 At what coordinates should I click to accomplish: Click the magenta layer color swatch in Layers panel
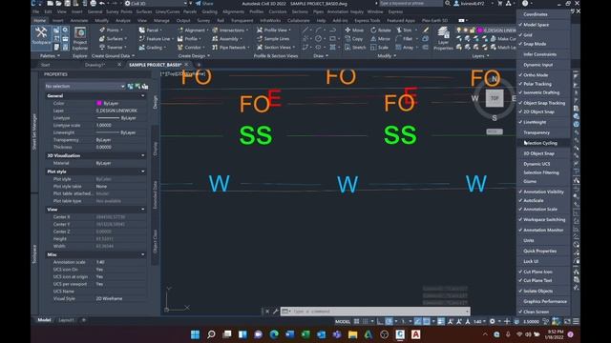(x=480, y=30)
